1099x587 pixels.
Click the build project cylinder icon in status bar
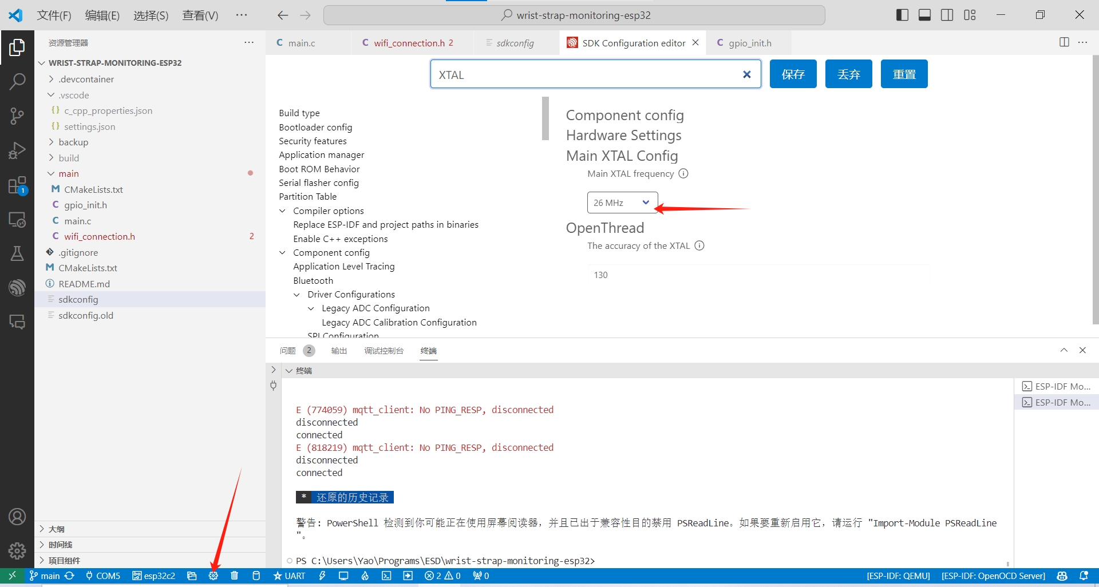[256, 576]
